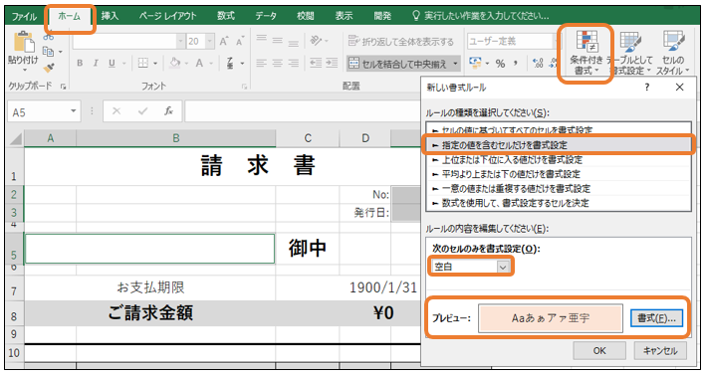Click the select-all corner triangle
This screenshot has height=376, width=705.
(16, 139)
